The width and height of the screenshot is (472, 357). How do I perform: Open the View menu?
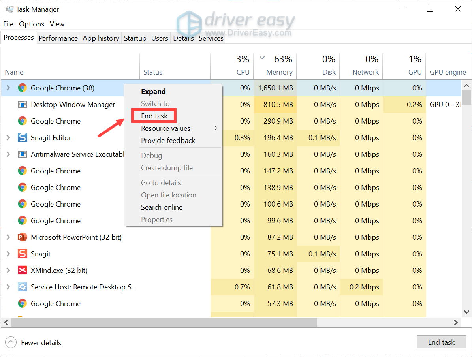tap(57, 24)
